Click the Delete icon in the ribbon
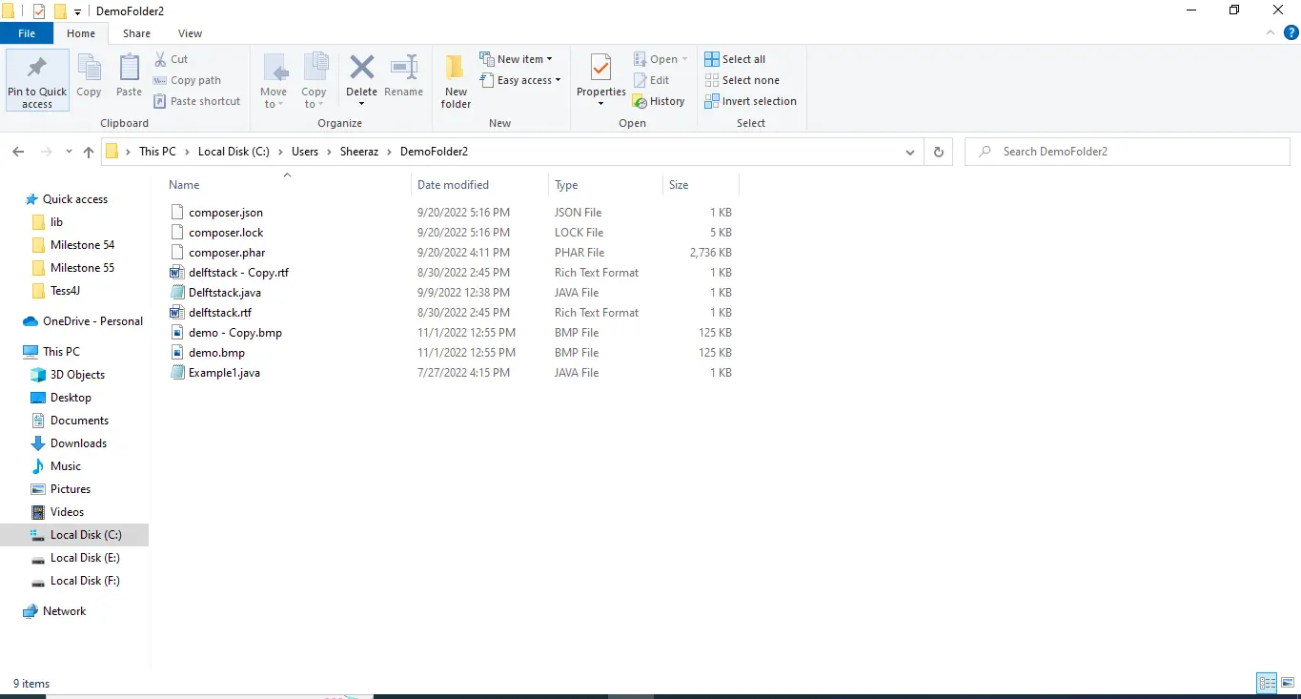This screenshot has width=1301, height=699. pyautogui.click(x=361, y=70)
